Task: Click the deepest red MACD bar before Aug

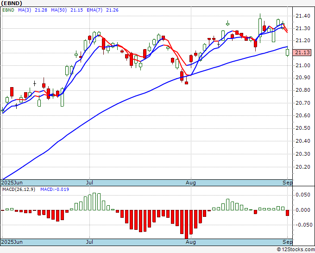Action: coord(186,224)
